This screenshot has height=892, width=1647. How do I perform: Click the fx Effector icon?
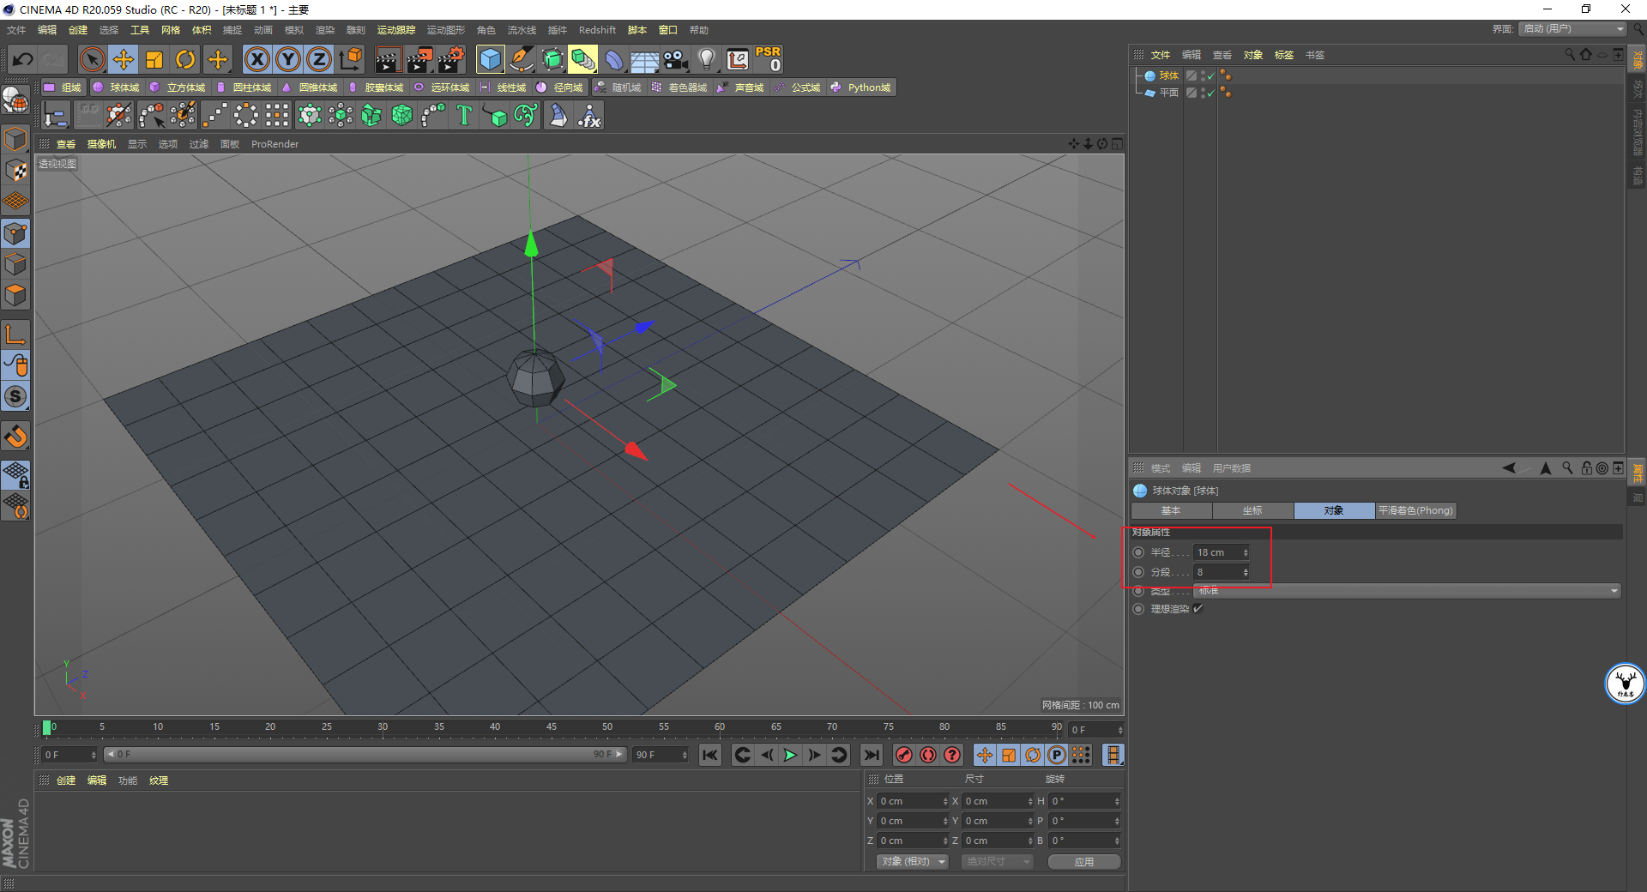589,115
